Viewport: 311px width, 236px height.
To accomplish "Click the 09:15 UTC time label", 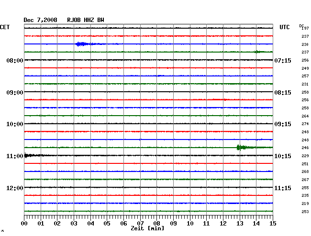I will [x=283, y=124].
